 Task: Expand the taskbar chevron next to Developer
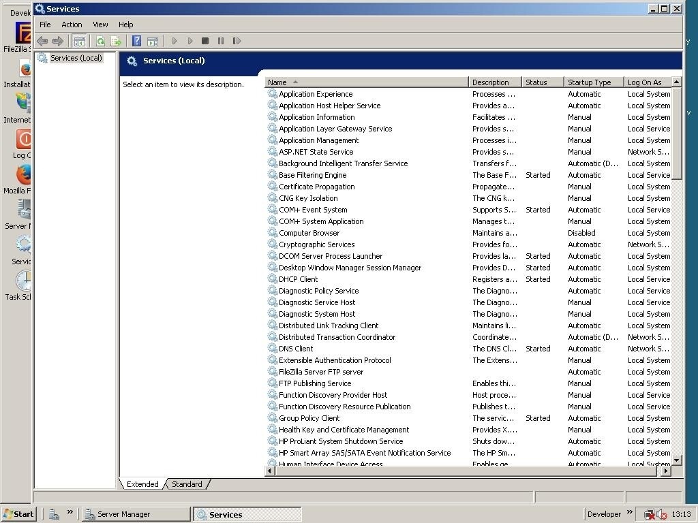pyautogui.click(x=631, y=513)
